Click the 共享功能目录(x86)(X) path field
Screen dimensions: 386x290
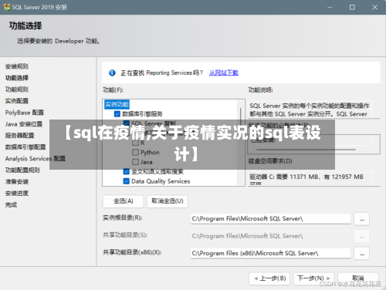[271, 253]
